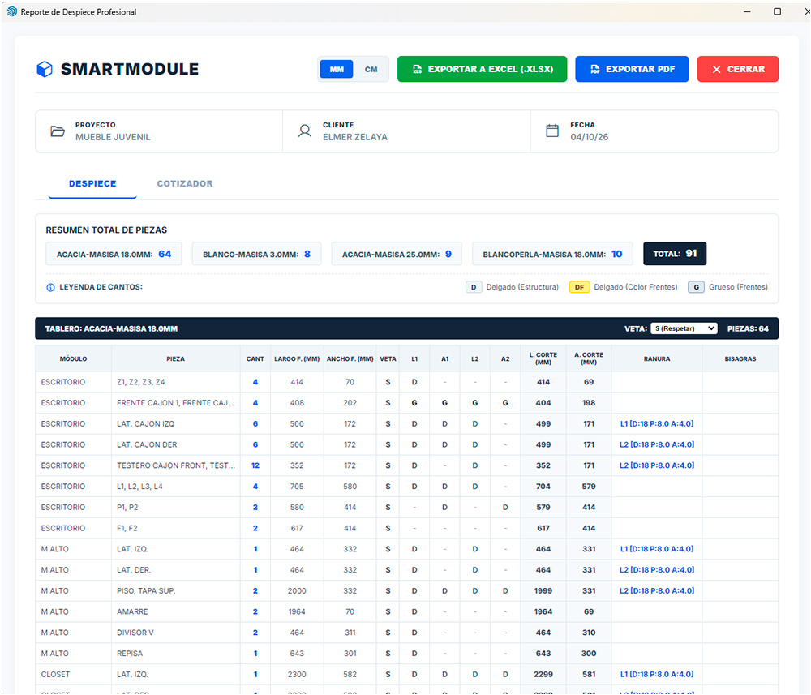
Task: Click the app icon in the title bar
Action: pyautogui.click(x=12, y=11)
